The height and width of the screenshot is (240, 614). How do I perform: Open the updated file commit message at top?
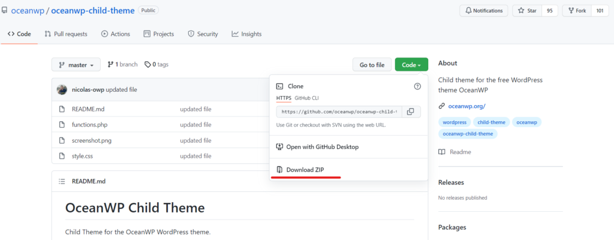coord(121,89)
